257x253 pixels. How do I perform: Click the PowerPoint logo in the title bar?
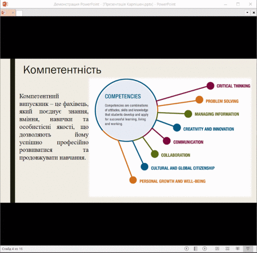(5, 4)
